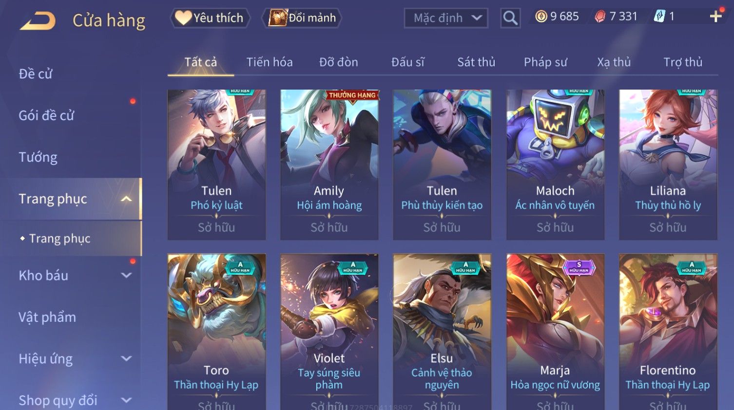Open Yêu thích favorites heart button
Image resolution: width=734 pixels, height=410 pixels.
(210, 18)
